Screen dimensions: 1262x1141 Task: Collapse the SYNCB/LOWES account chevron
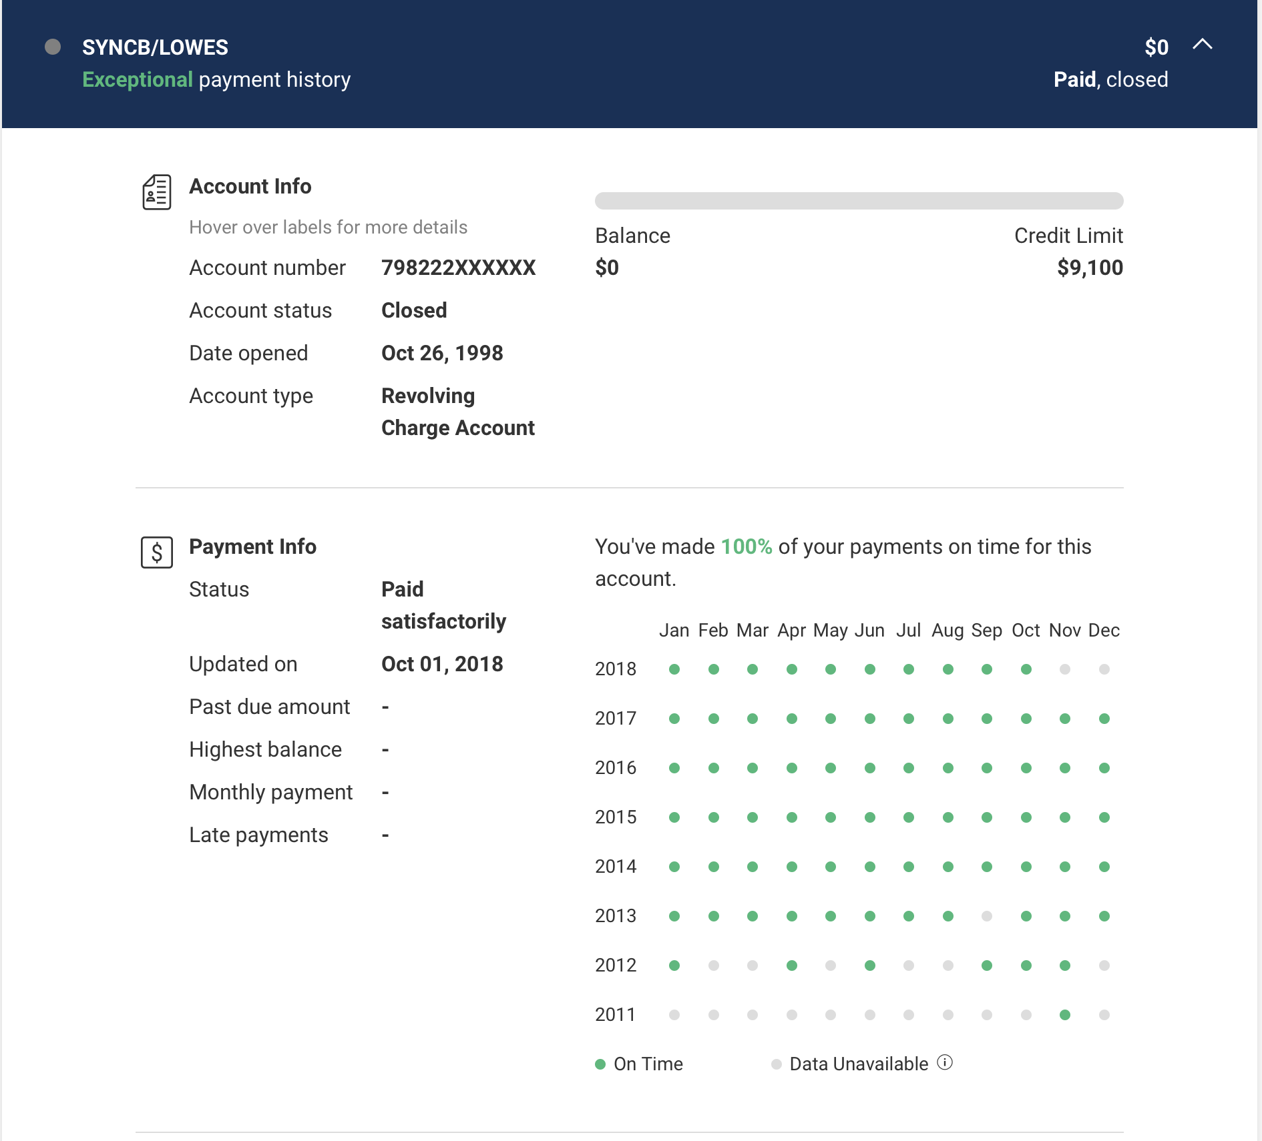pos(1202,45)
